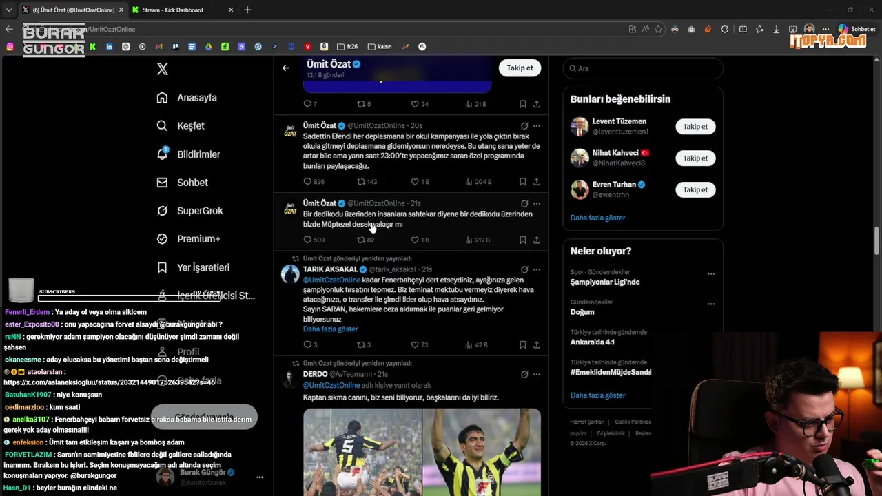Open the kalsın bookmarks folder
The height and width of the screenshot is (496, 882).
tap(380, 47)
